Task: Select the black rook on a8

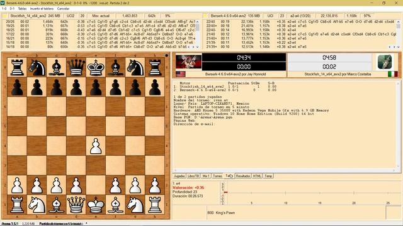Action: [x=17, y=67]
